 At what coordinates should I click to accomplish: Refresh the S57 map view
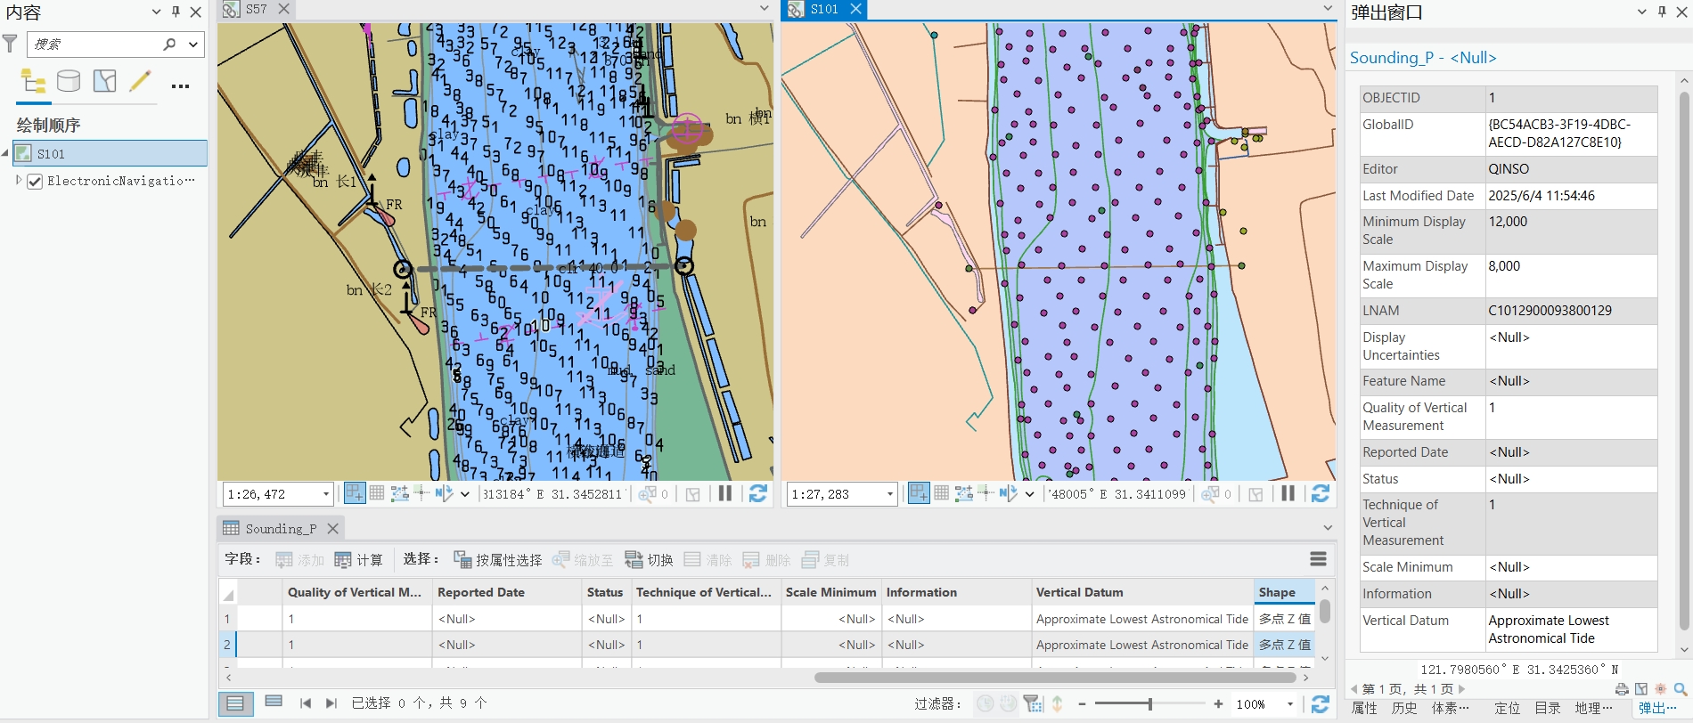[x=757, y=493]
